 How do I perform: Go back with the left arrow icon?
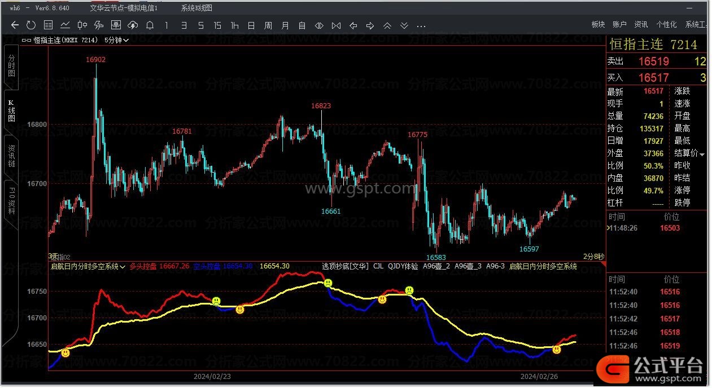(x=15, y=25)
